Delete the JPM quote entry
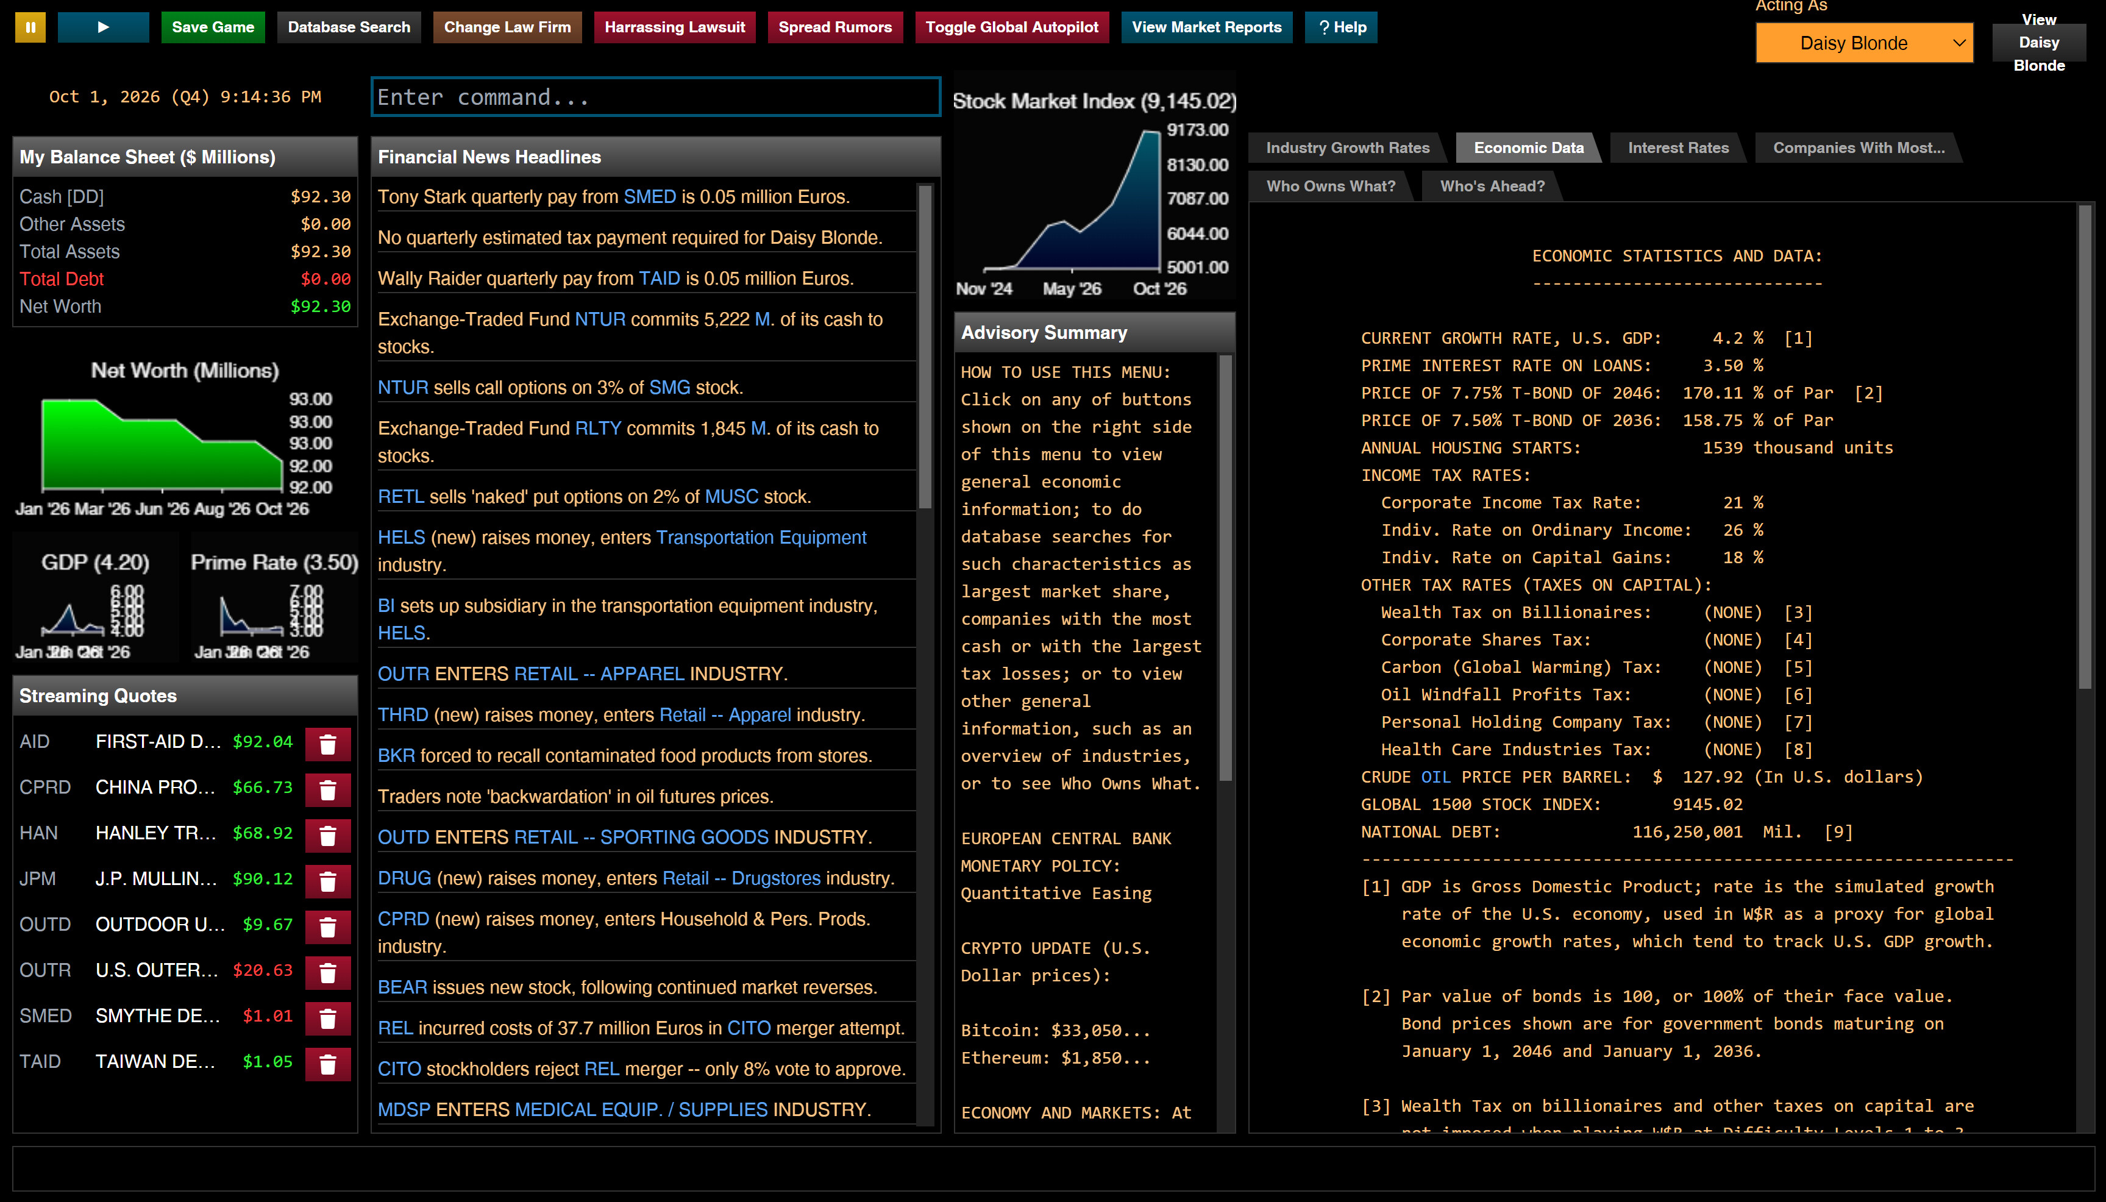 328,881
